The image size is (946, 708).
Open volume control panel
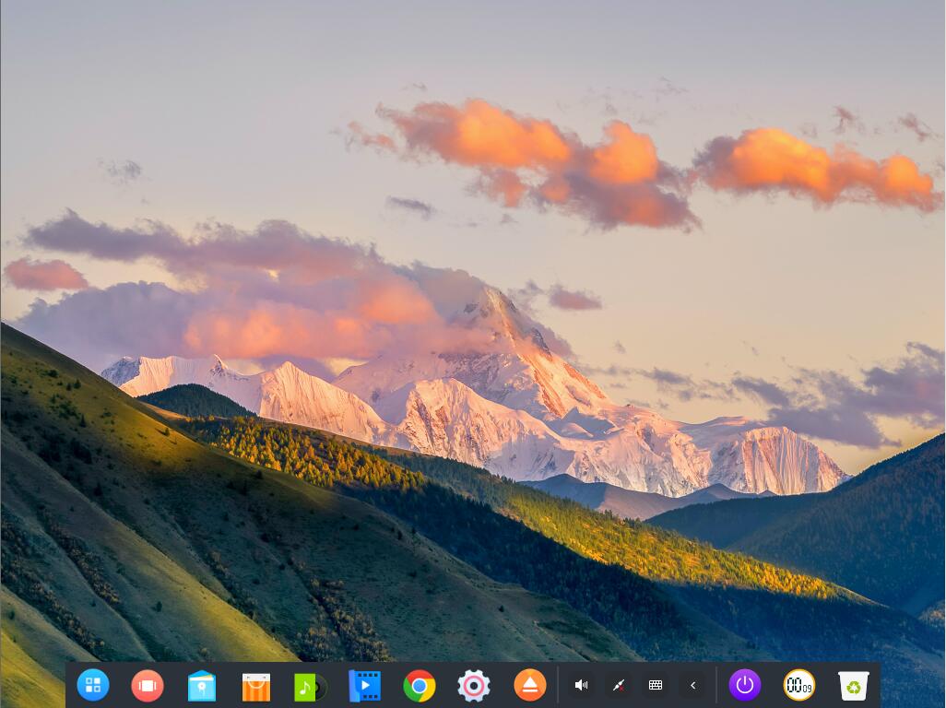[581, 685]
